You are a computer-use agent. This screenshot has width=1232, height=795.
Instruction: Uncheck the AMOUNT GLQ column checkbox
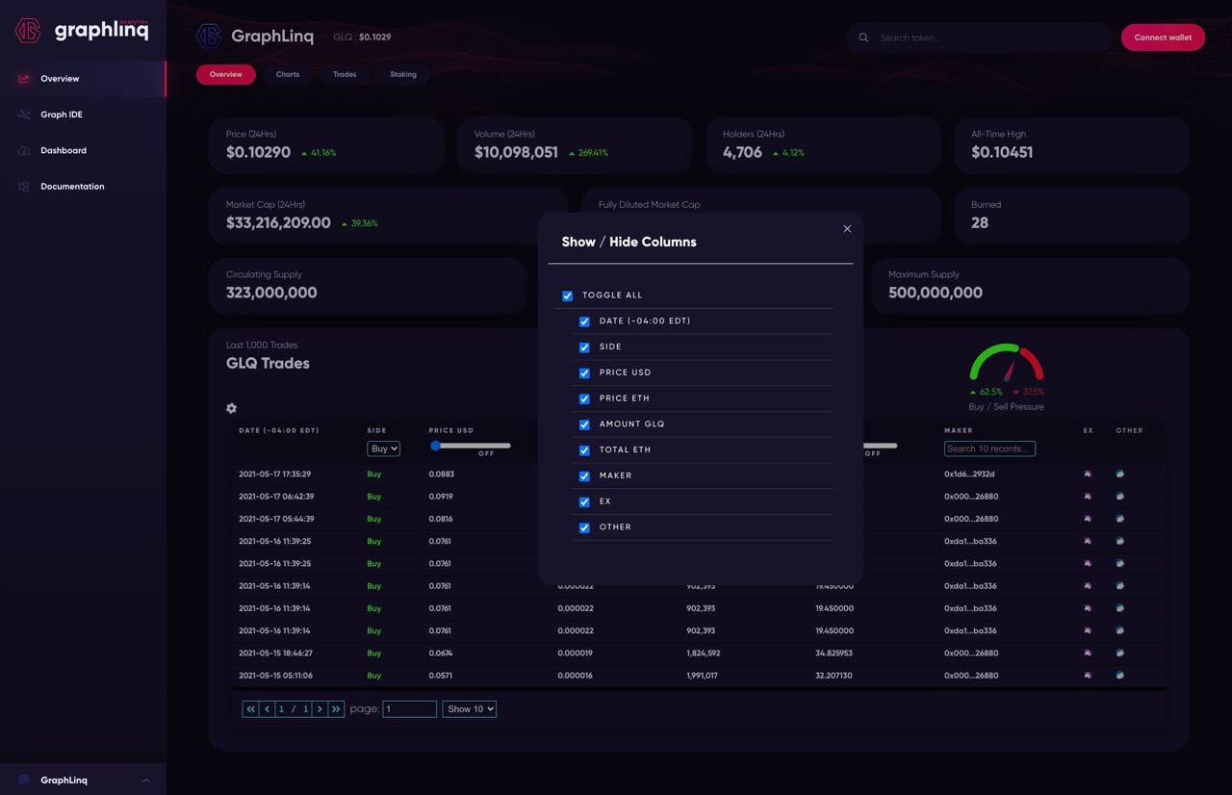[584, 424]
